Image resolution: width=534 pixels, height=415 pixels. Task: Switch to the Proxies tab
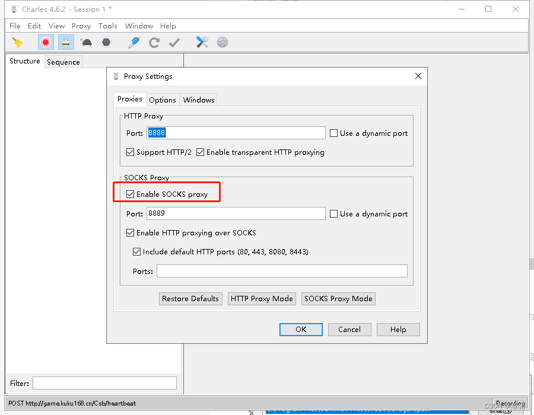pyautogui.click(x=130, y=99)
